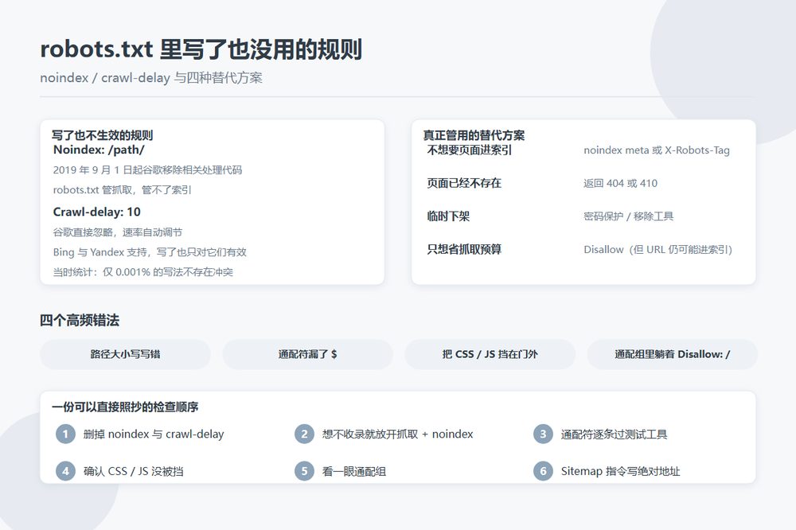Click the step text 看一眼通配组
Image resolution: width=796 pixels, height=530 pixels.
coord(354,471)
